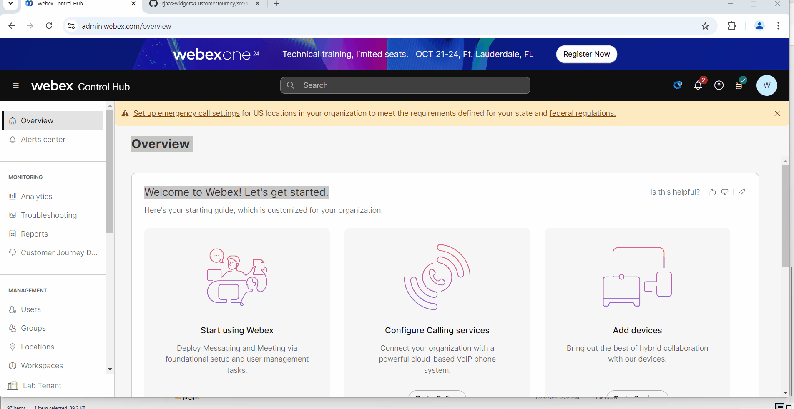This screenshot has height=409, width=794.
Task: Open the Reports section
Action: [34, 234]
